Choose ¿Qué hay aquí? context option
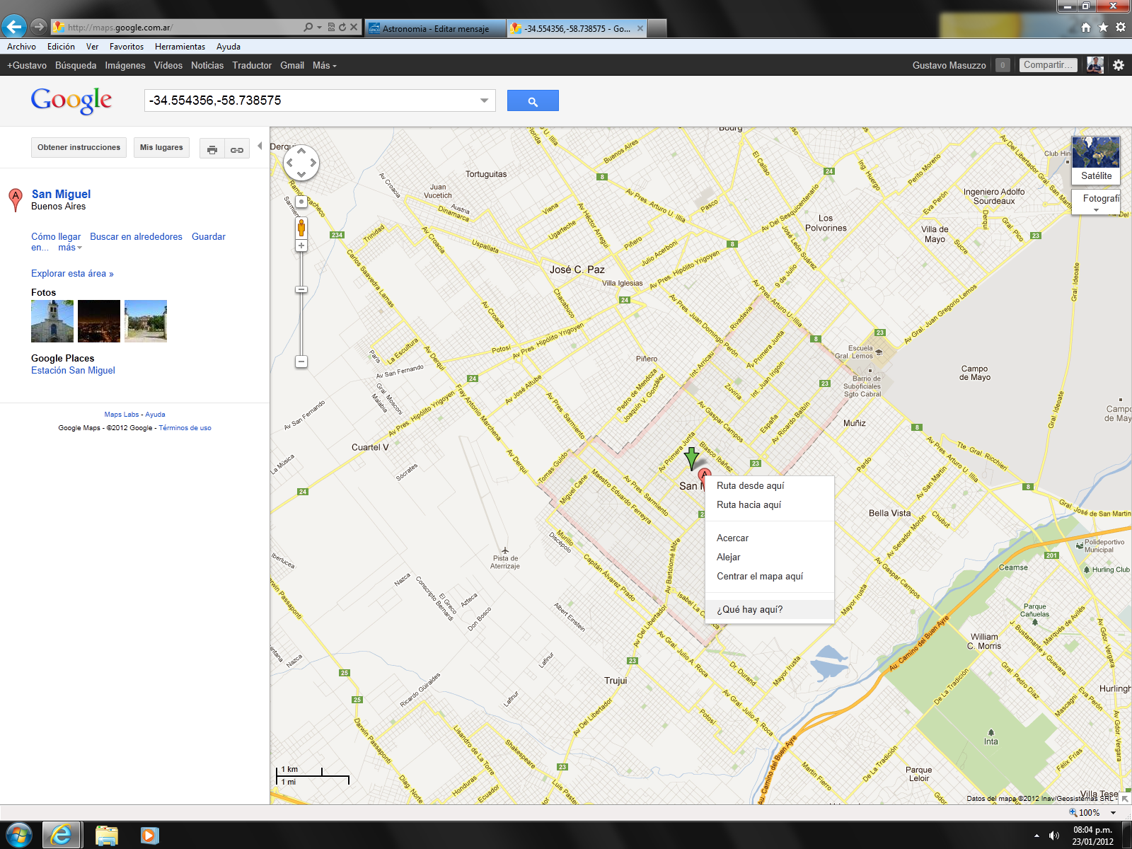Screen dimensions: 1132x849 pos(770,610)
